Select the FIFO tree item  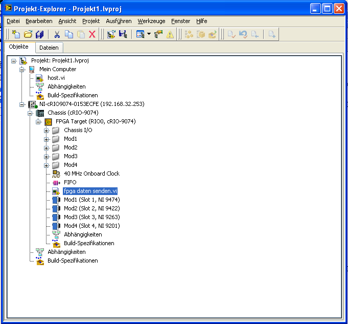pos(70,182)
